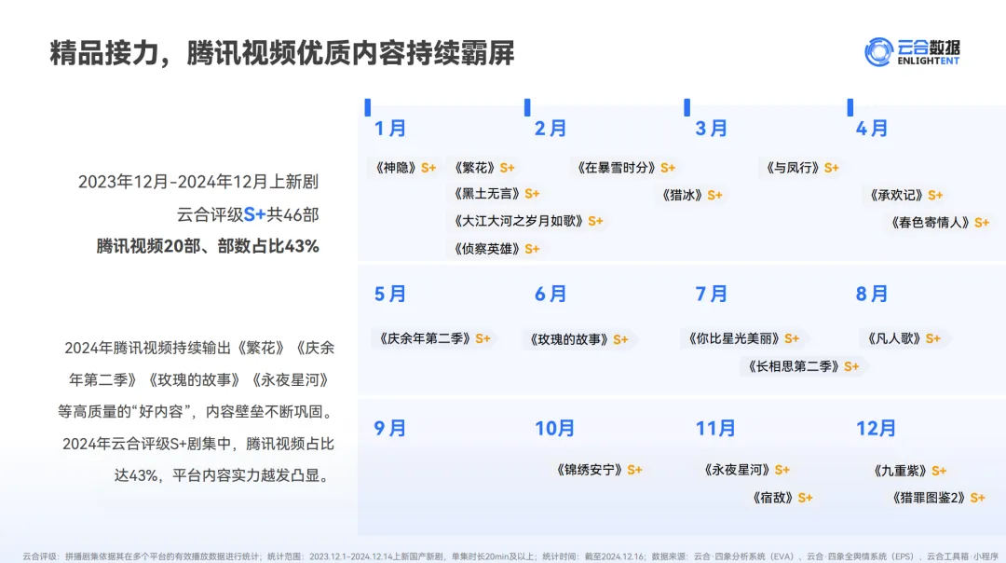Click the 《猎冰》 S+ label
This screenshot has height=563, width=1006.
click(x=691, y=195)
